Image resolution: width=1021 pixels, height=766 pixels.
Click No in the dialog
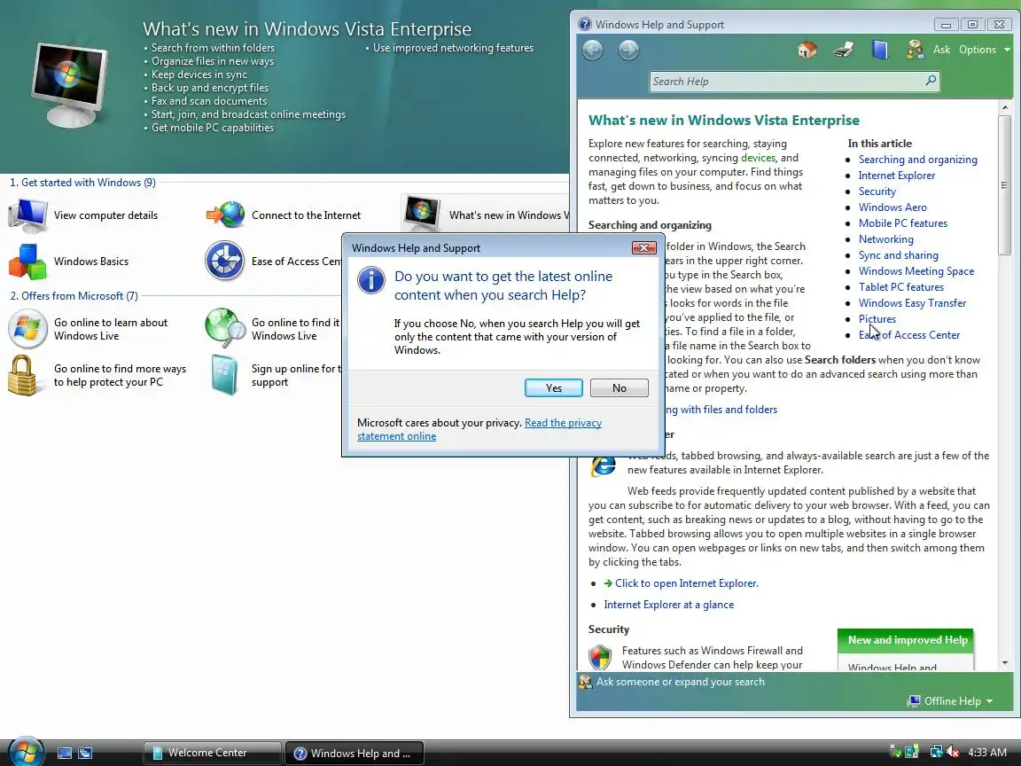(x=620, y=387)
